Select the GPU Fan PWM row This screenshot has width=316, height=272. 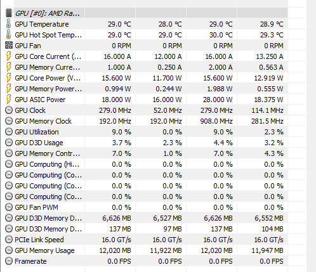[x=145, y=207]
